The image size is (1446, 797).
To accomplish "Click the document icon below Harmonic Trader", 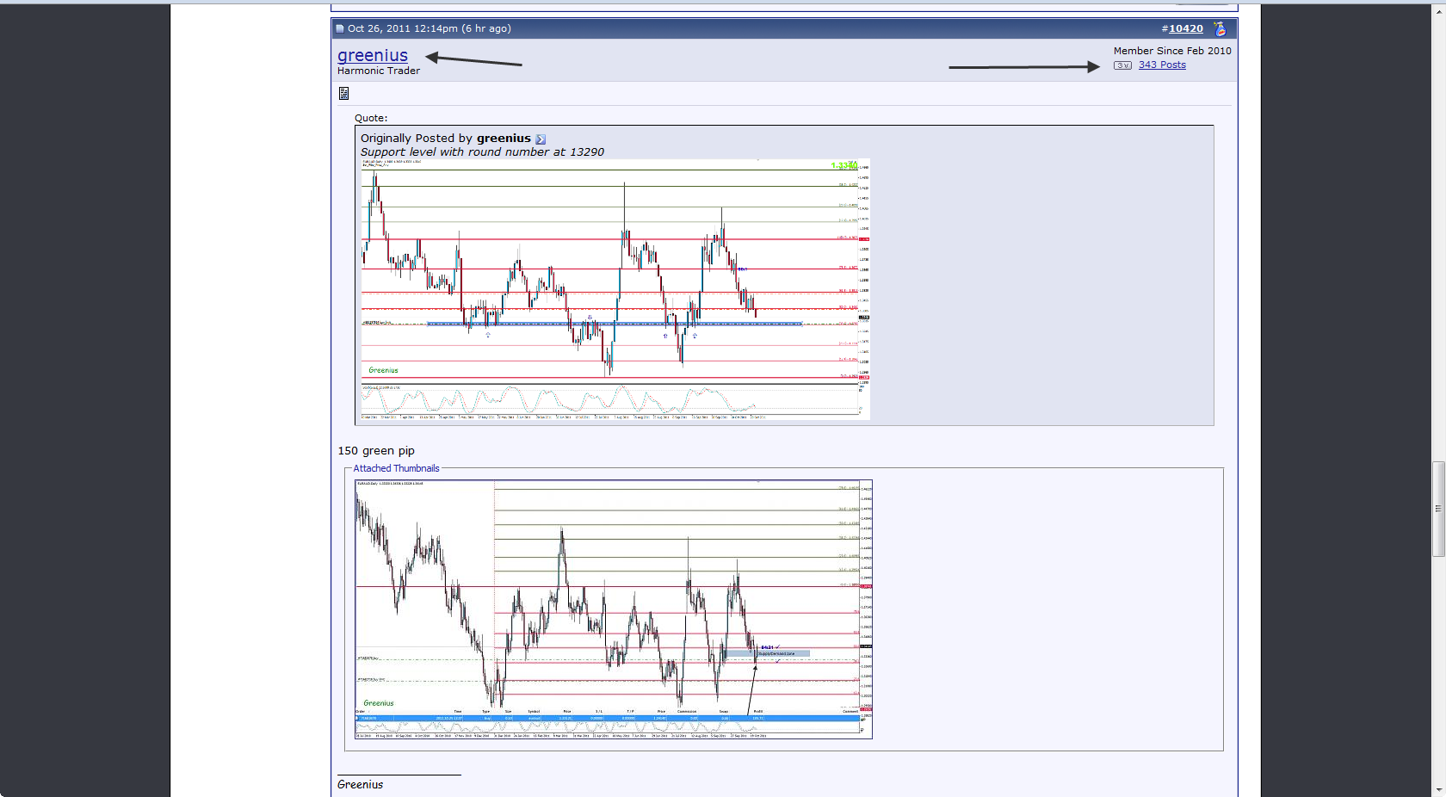I will tap(343, 93).
